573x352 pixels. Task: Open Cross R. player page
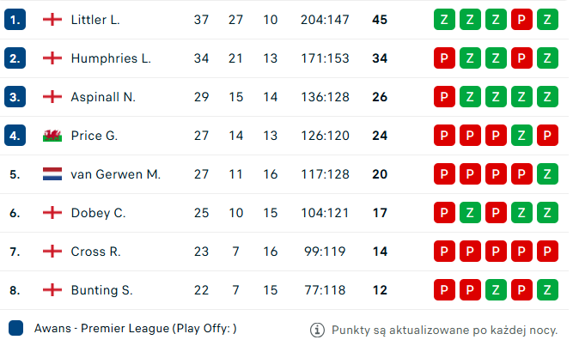(95, 252)
